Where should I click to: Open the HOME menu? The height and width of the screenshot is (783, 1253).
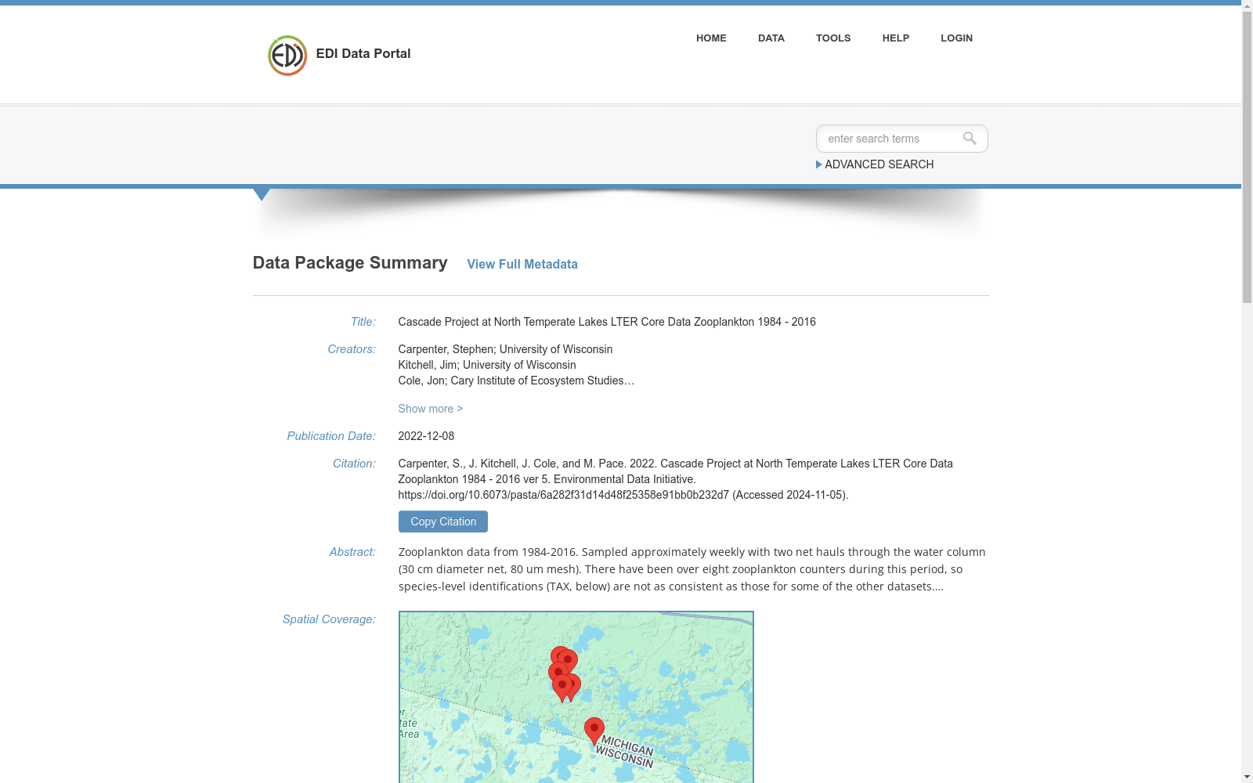(x=711, y=38)
